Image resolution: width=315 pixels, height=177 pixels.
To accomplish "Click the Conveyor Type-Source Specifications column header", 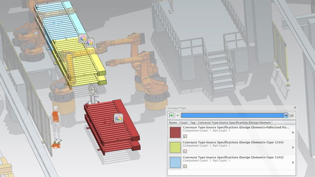I will pyautogui.click(x=234, y=122).
